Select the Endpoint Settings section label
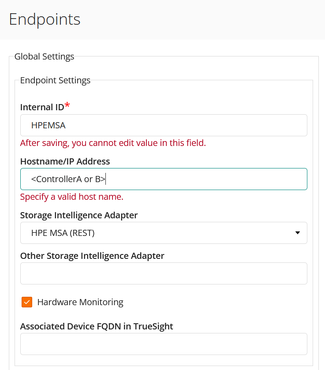The width and height of the screenshot is (325, 370). pyautogui.click(x=55, y=80)
